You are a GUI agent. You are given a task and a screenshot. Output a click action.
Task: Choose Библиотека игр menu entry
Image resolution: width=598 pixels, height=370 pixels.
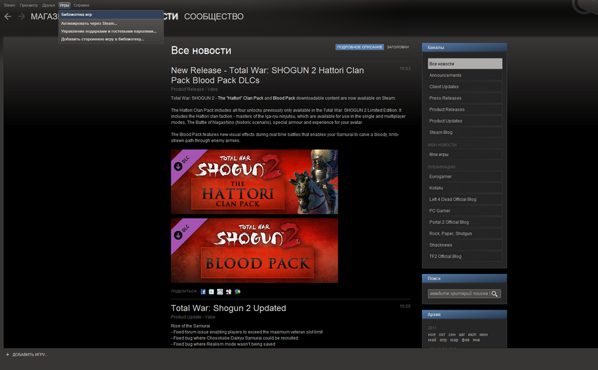[x=111, y=15]
